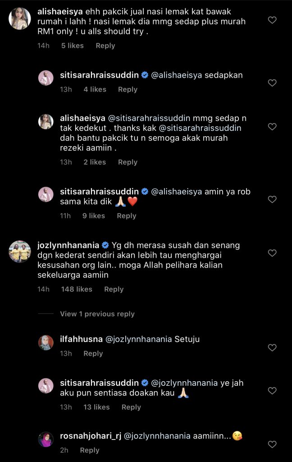This screenshot has height=462, width=292.
Task: Reply to jozlynnhanania's 148 likes comment
Action: (x=114, y=289)
